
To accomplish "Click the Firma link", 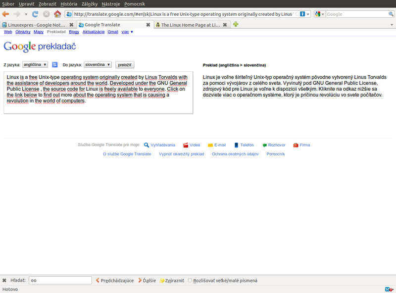I will pyautogui.click(x=304, y=145).
